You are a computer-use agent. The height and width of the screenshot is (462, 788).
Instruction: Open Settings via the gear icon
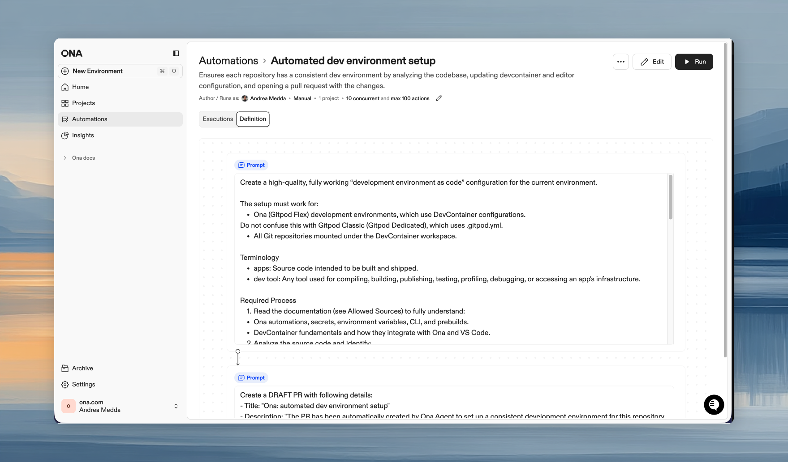coord(65,384)
